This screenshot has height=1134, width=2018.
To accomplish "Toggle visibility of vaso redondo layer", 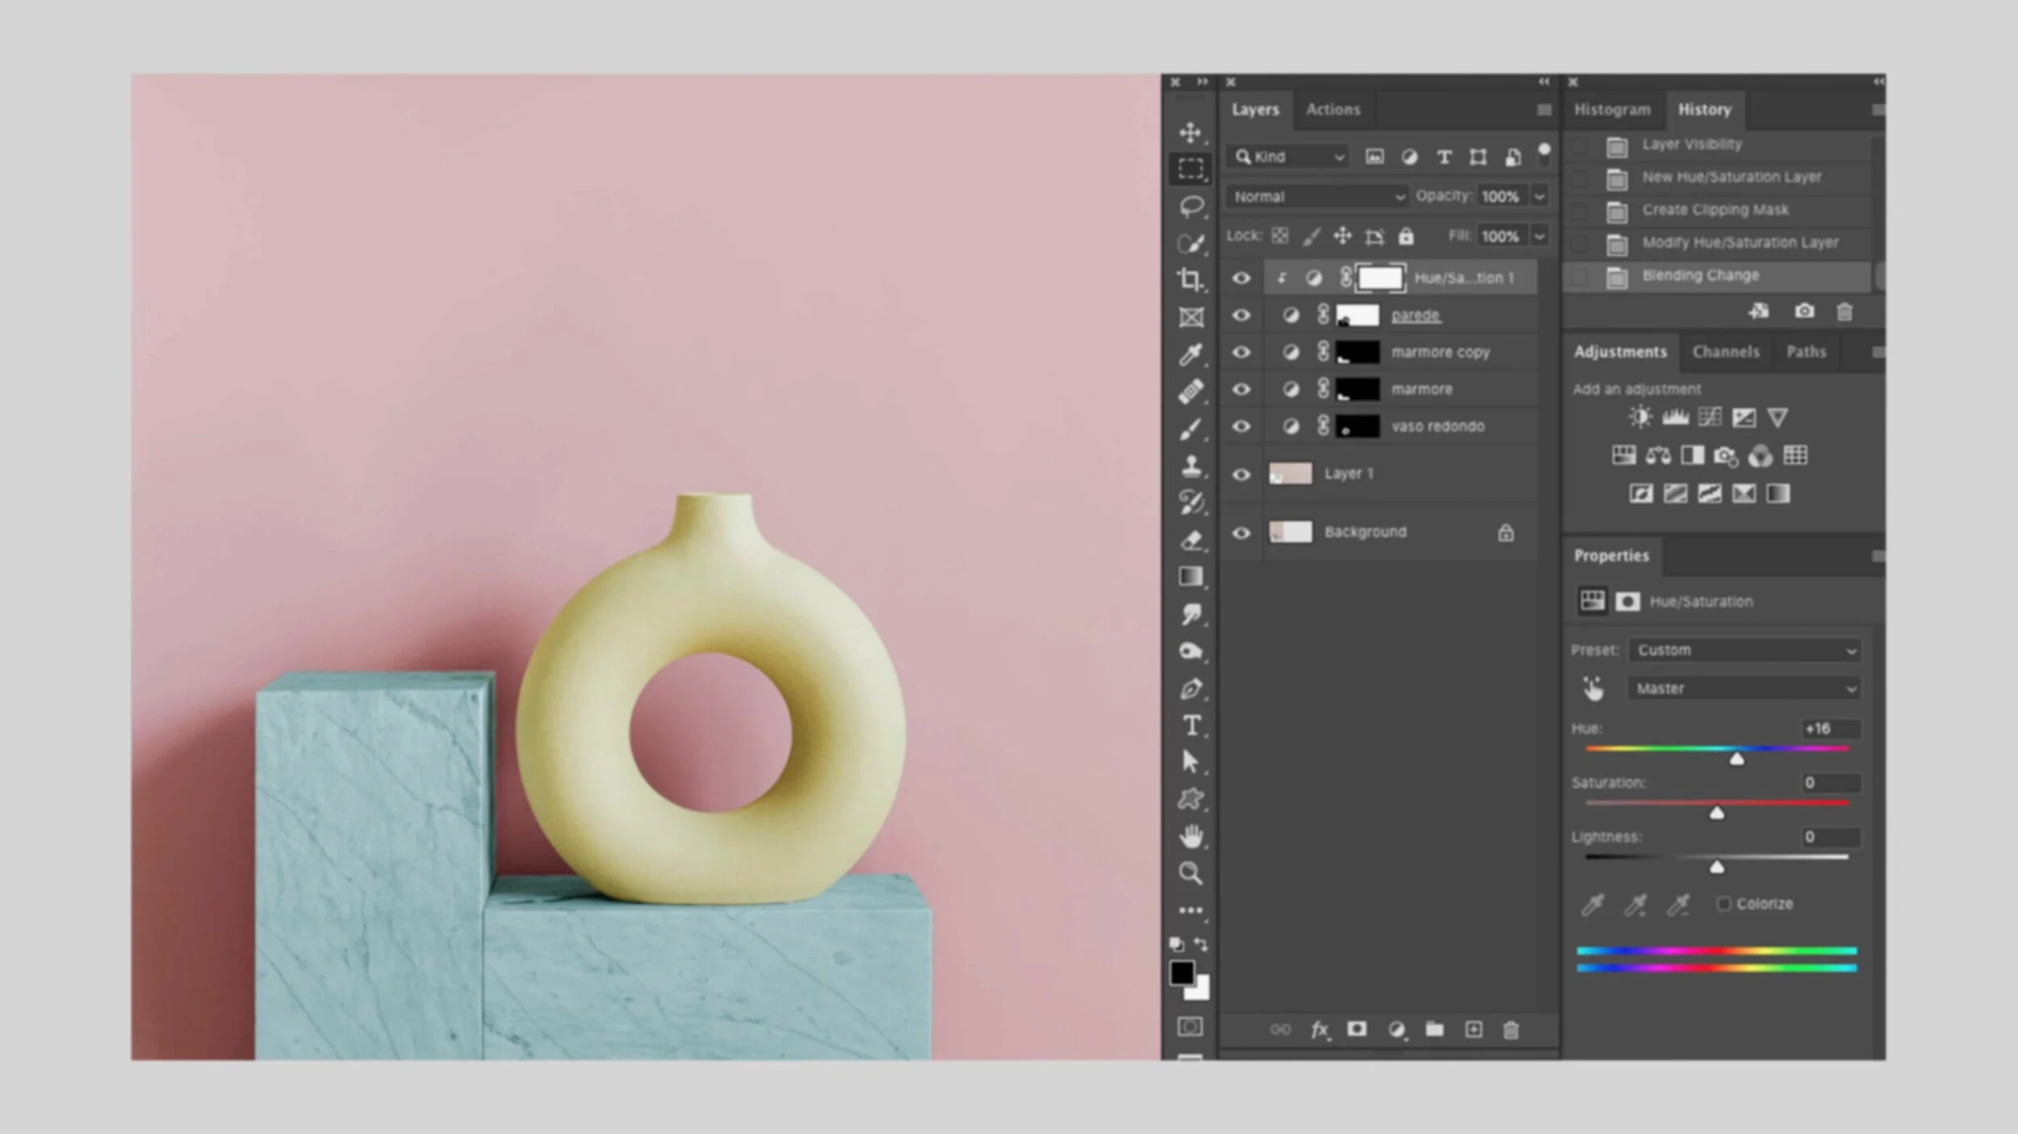I will pyautogui.click(x=1241, y=426).
